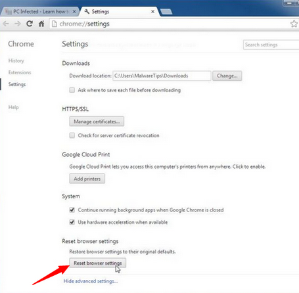Viewport: 299px width, 293px height.
Task: Click the 'Restore browser settings to their original defaults' text
Action: pyautogui.click(x=122, y=252)
